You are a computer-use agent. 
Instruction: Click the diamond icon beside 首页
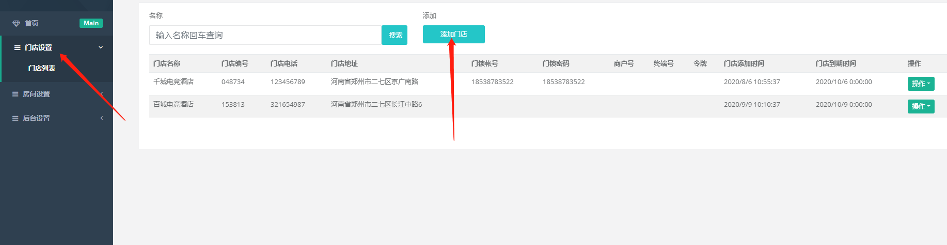(x=16, y=23)
